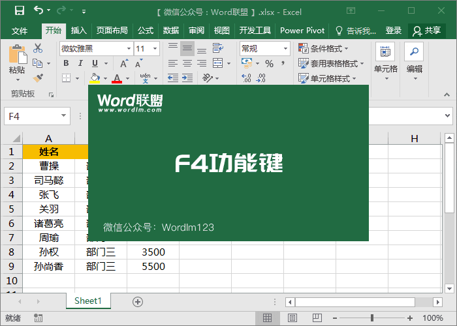Click the 登录 sign-in button
This screenshot has height=326, width=457.
pyautogui.click(x=394, y=30)
